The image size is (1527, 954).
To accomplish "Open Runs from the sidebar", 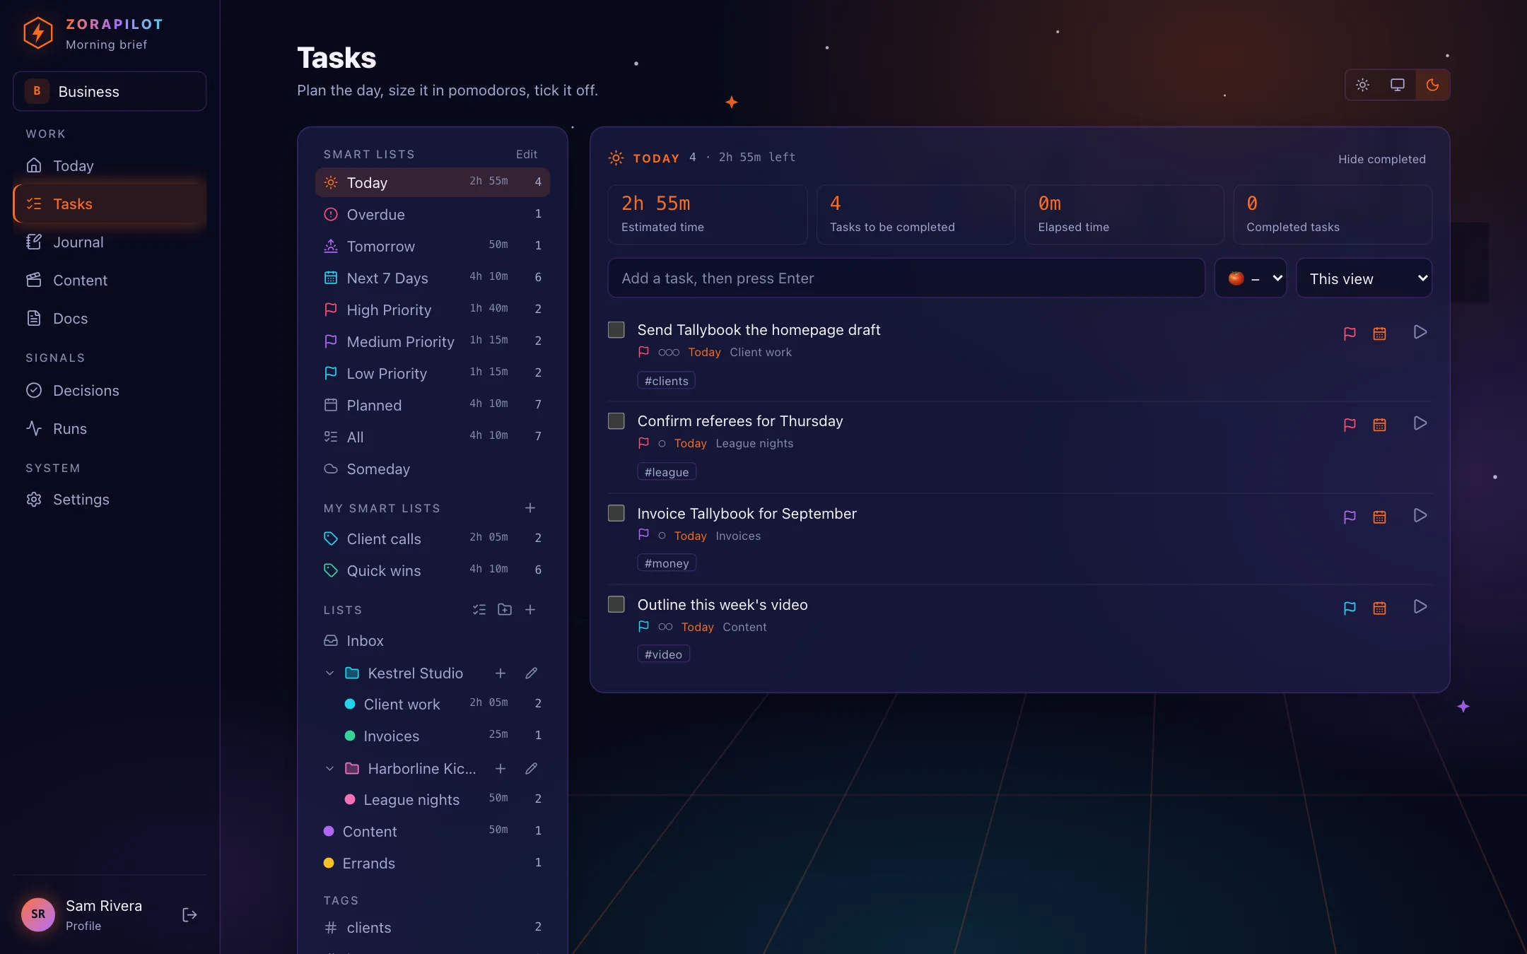I will (x=110, y=428).
